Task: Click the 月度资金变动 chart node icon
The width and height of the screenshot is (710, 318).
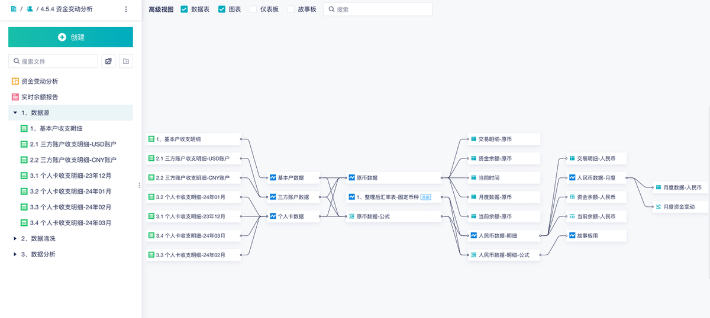Action: pos(658,207)
